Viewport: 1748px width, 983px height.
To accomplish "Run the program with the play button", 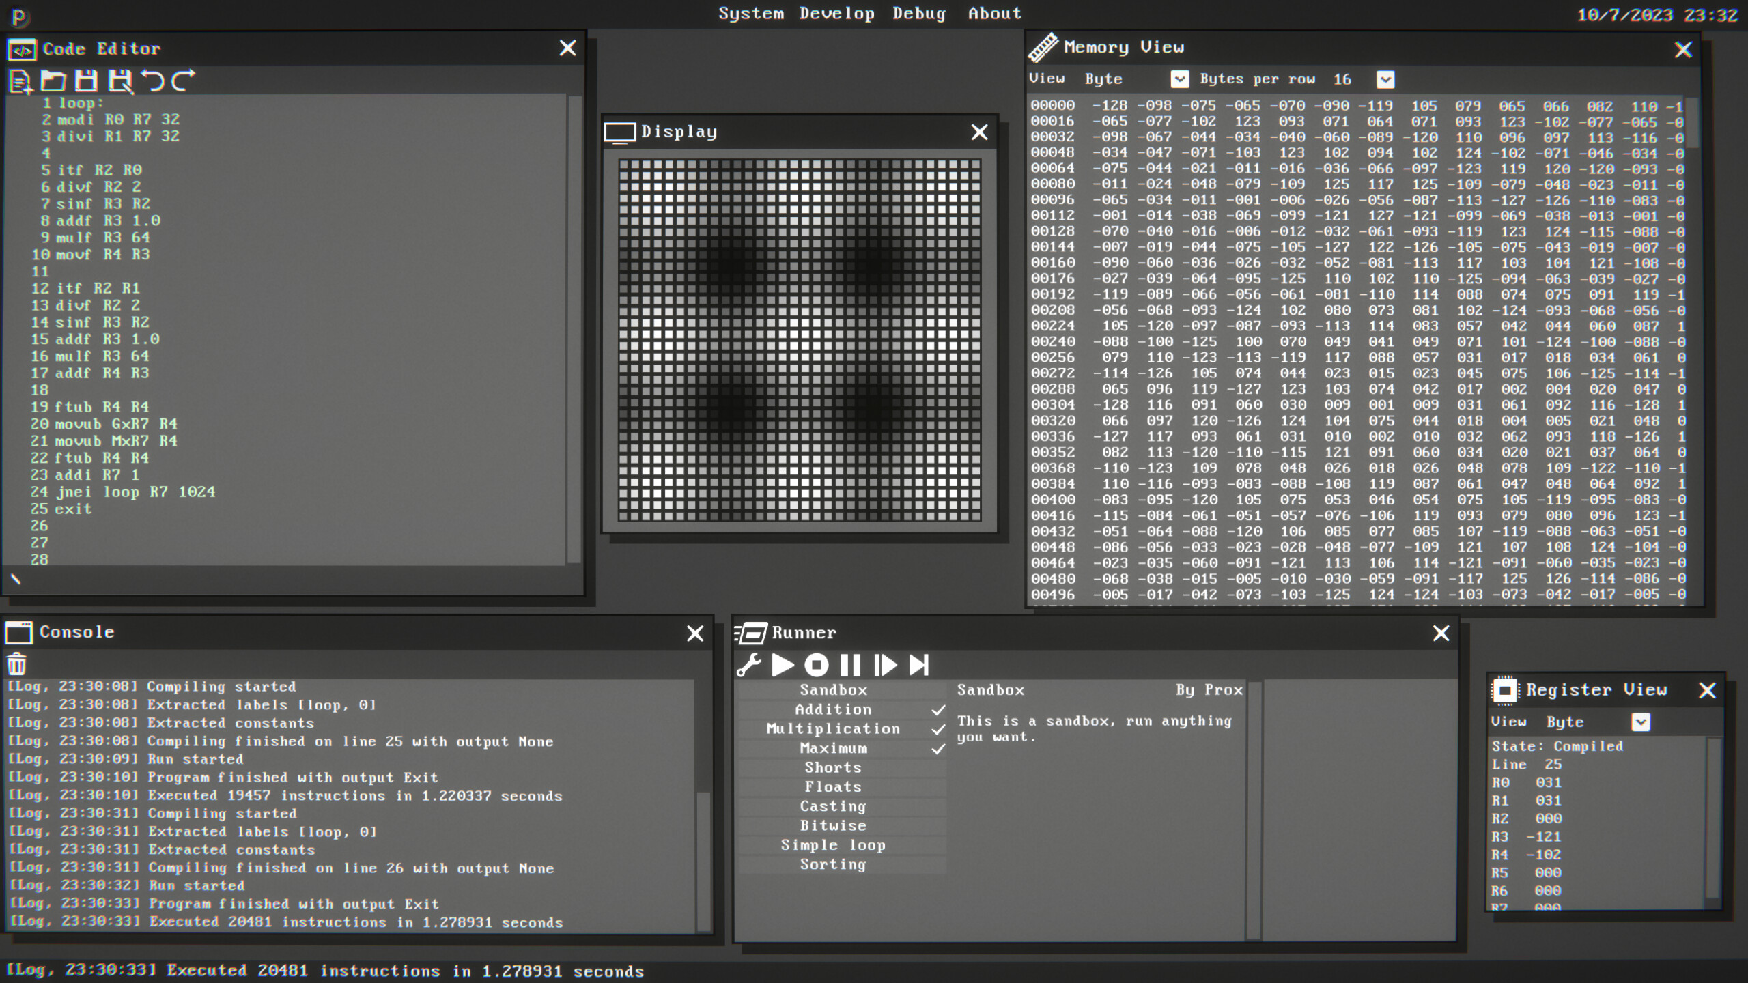I will 783,666.
